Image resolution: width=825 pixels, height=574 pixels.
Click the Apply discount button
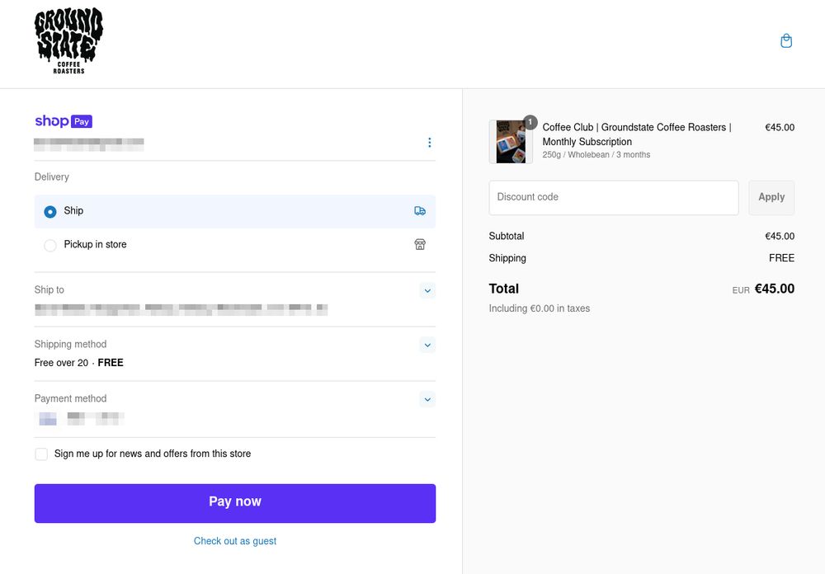pyautogui.click(x=771, y=198)
